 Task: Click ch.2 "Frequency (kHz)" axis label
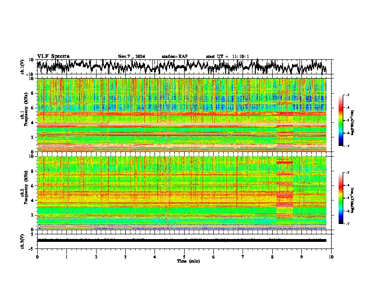coord(26,187)
